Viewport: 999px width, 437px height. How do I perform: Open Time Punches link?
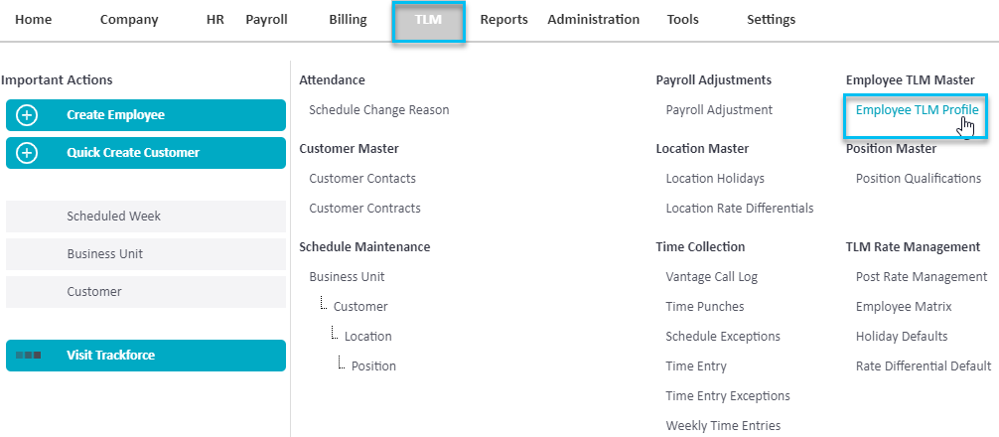[705, 307]
